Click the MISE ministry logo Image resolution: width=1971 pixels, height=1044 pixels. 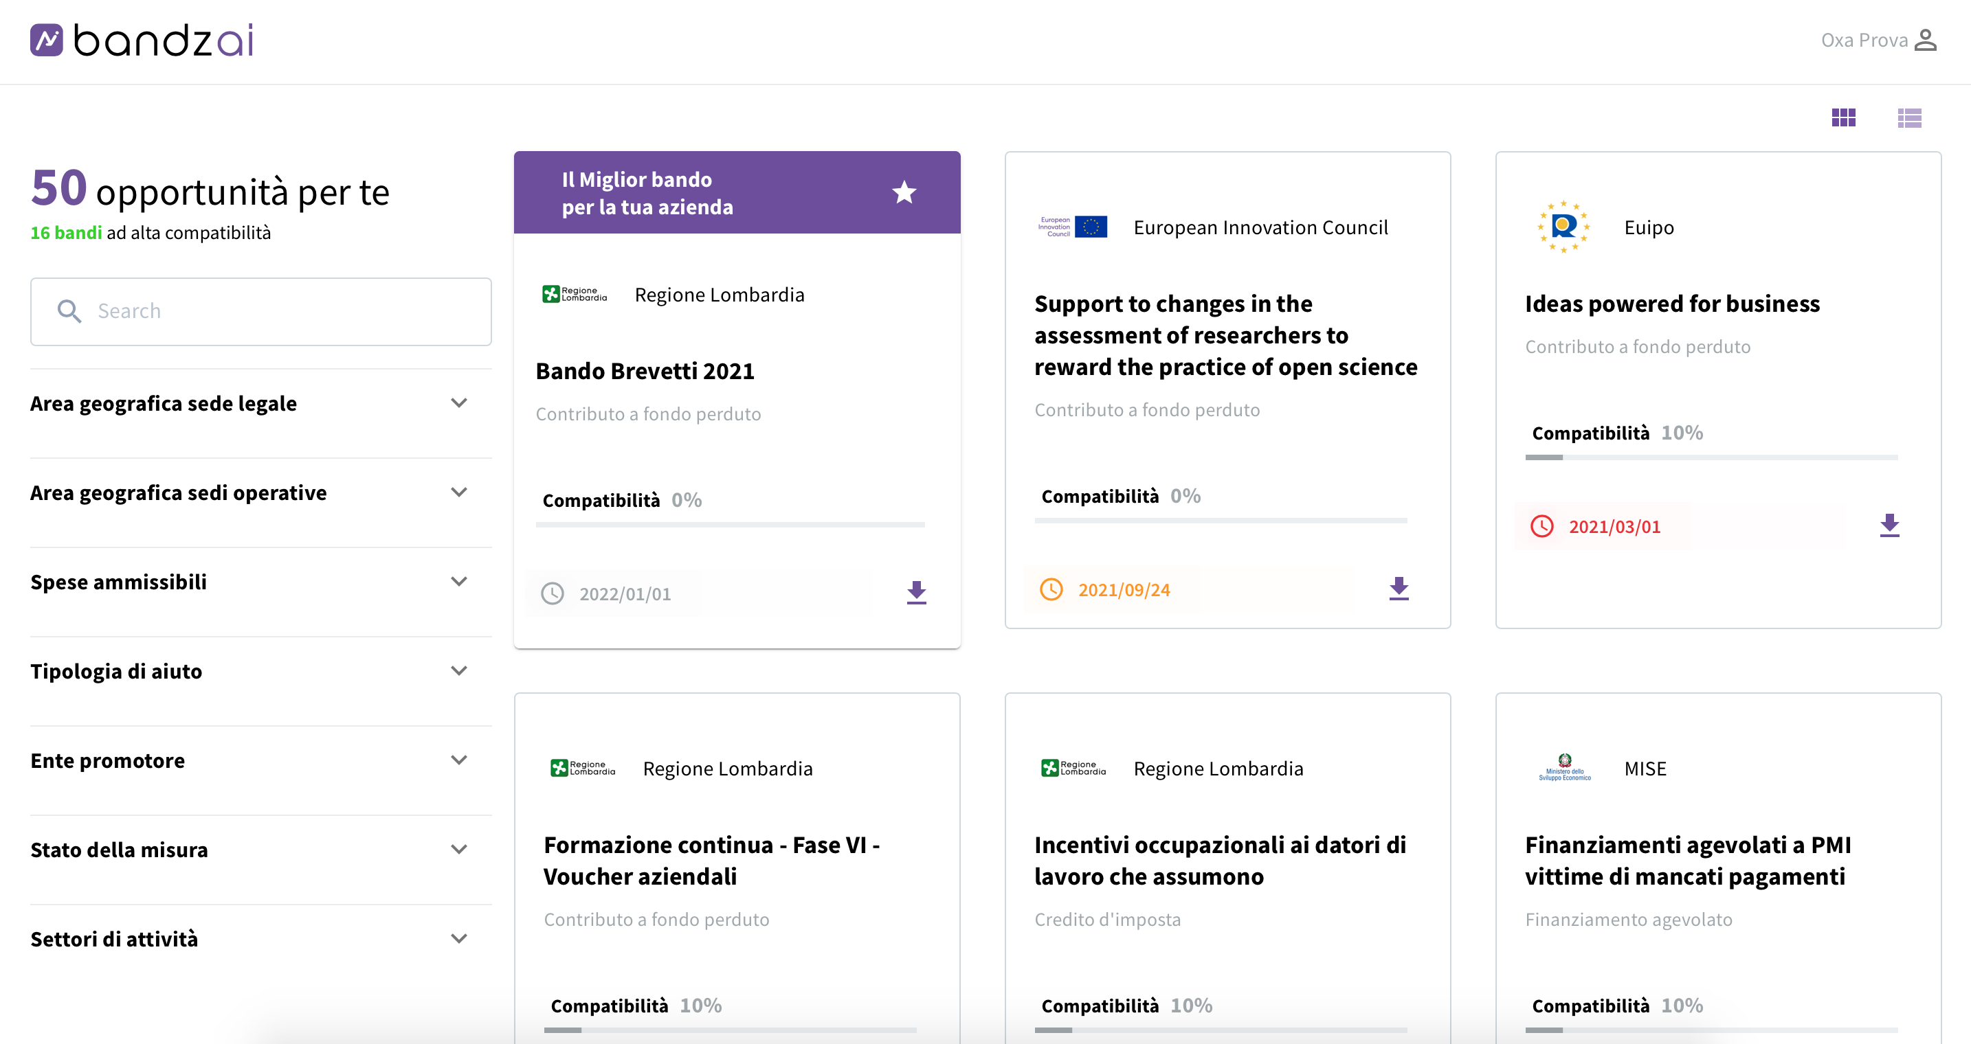point(1564,768)
